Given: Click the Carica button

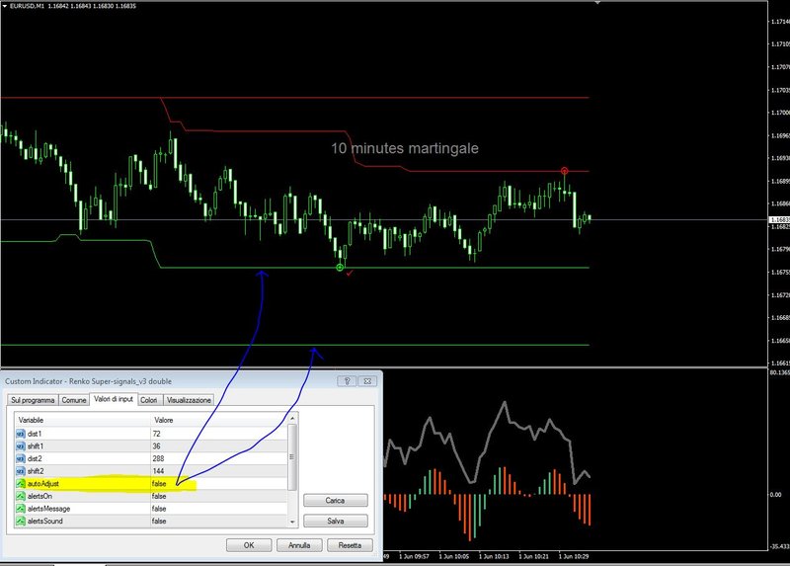Looking at the screenshot, I should coord(336,501).
